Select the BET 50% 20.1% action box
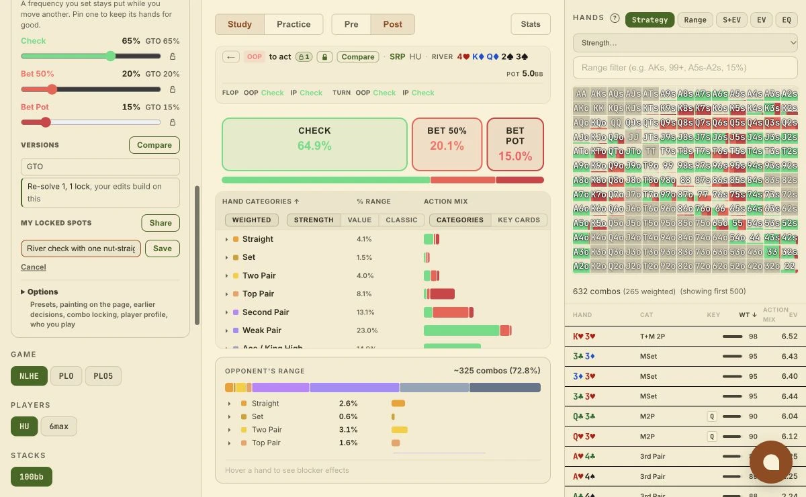The image size is (806, 497). (x=447, y=144)
